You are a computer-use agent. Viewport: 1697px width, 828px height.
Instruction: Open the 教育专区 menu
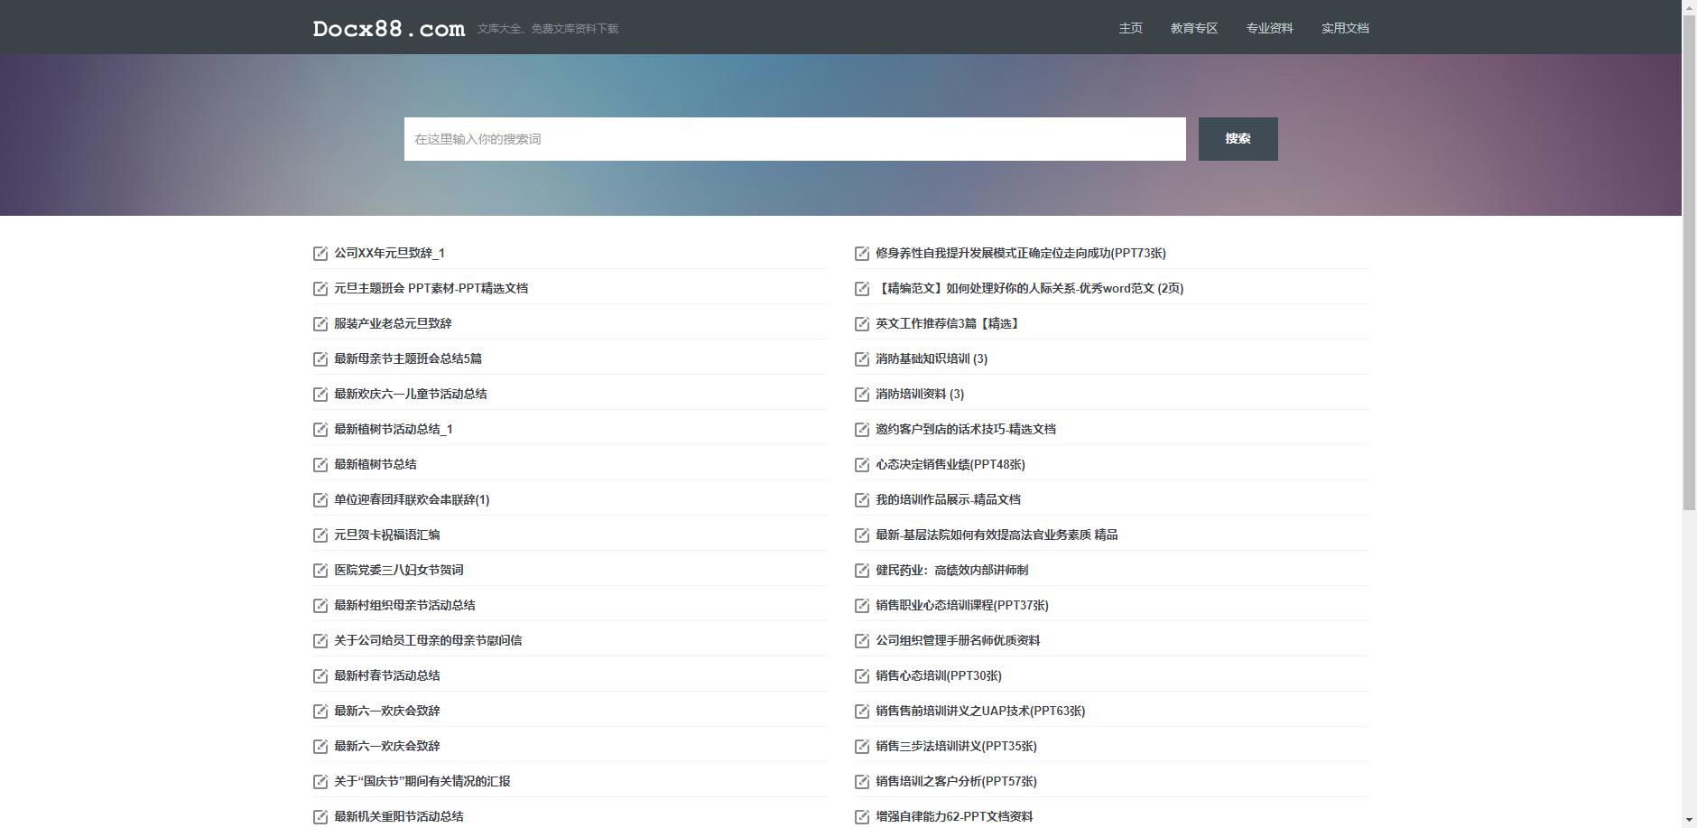1193,28
